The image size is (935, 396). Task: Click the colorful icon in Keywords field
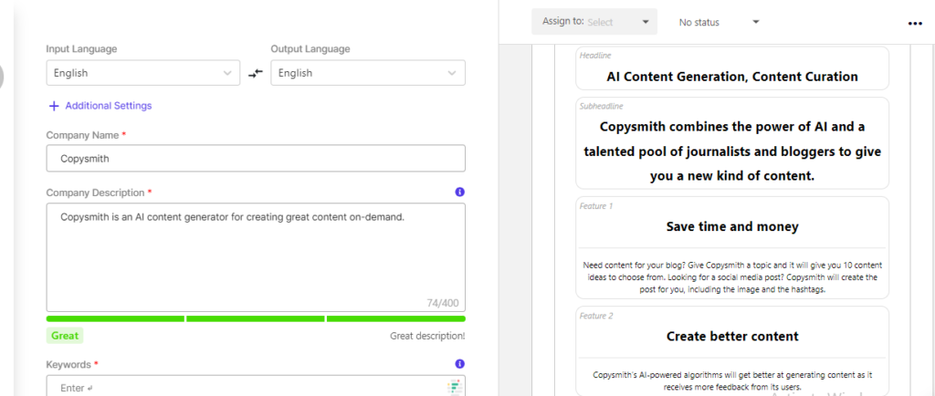coord(455,387)
